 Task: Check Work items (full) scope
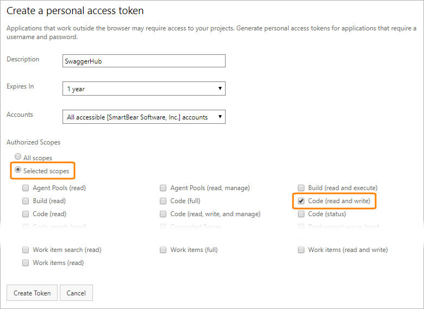(x=163, y=250)
